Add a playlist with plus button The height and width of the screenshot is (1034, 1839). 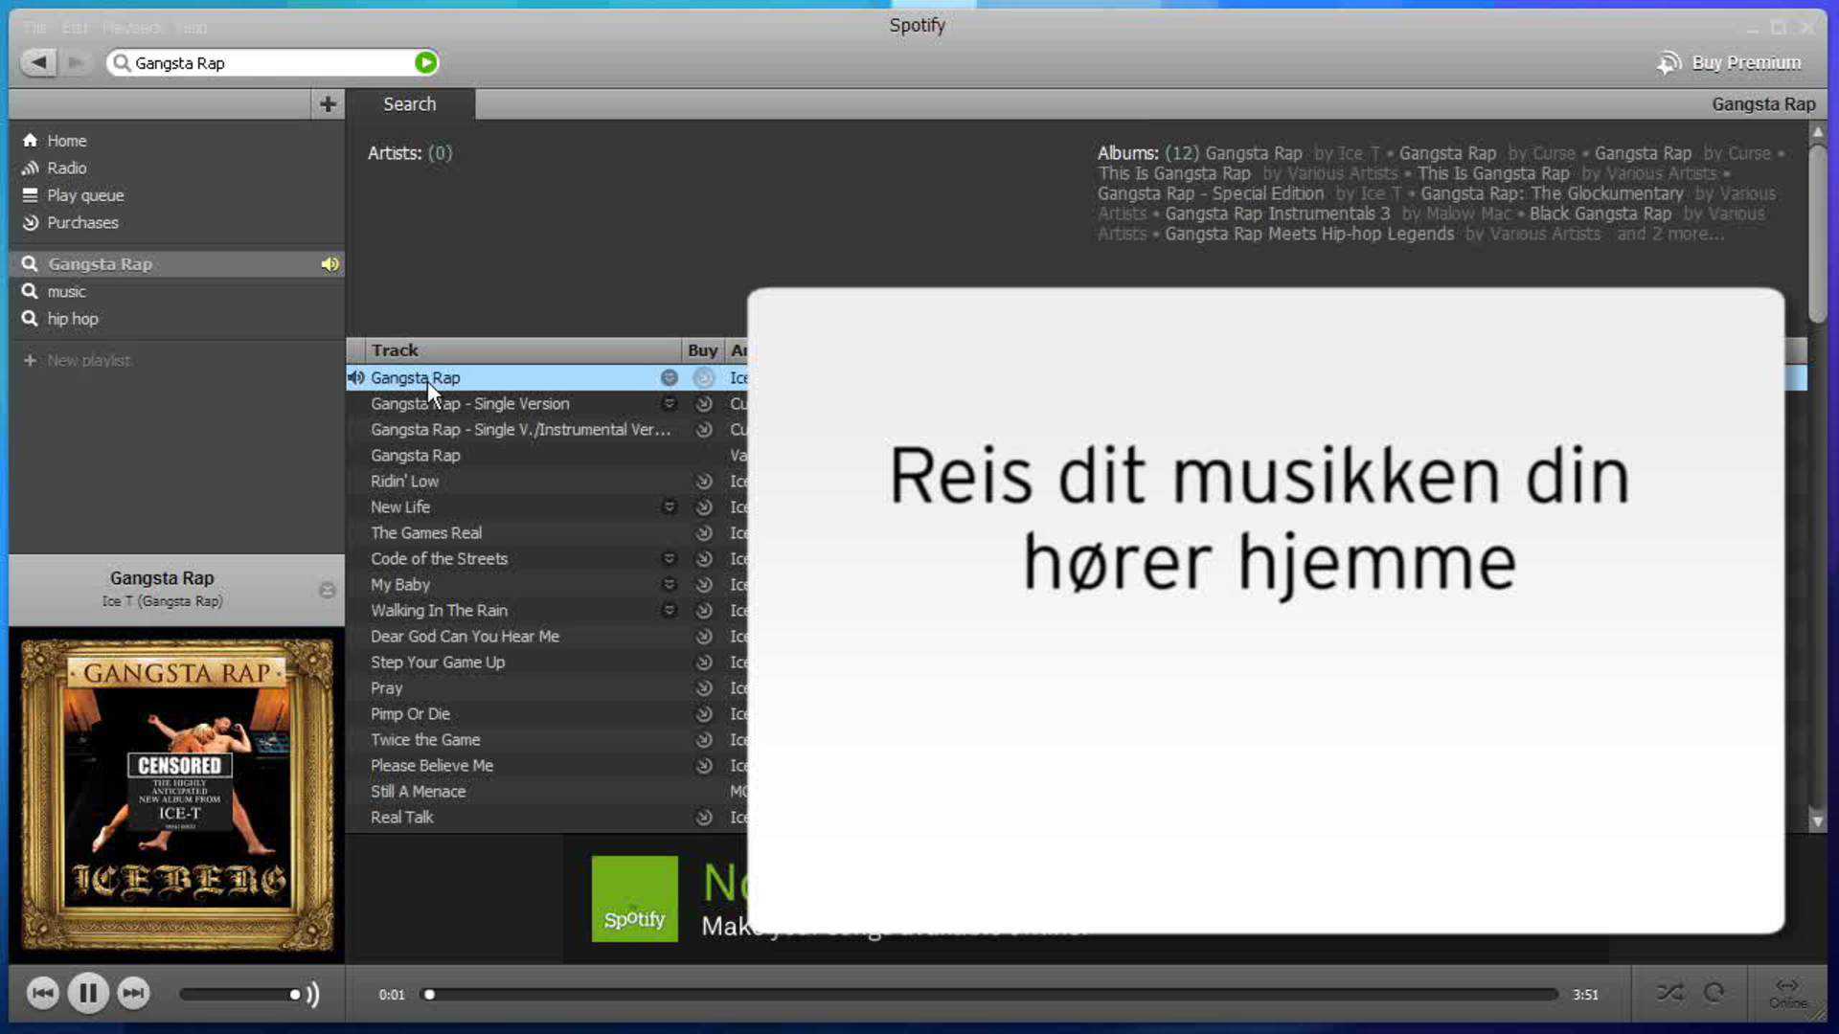(328, 103)
